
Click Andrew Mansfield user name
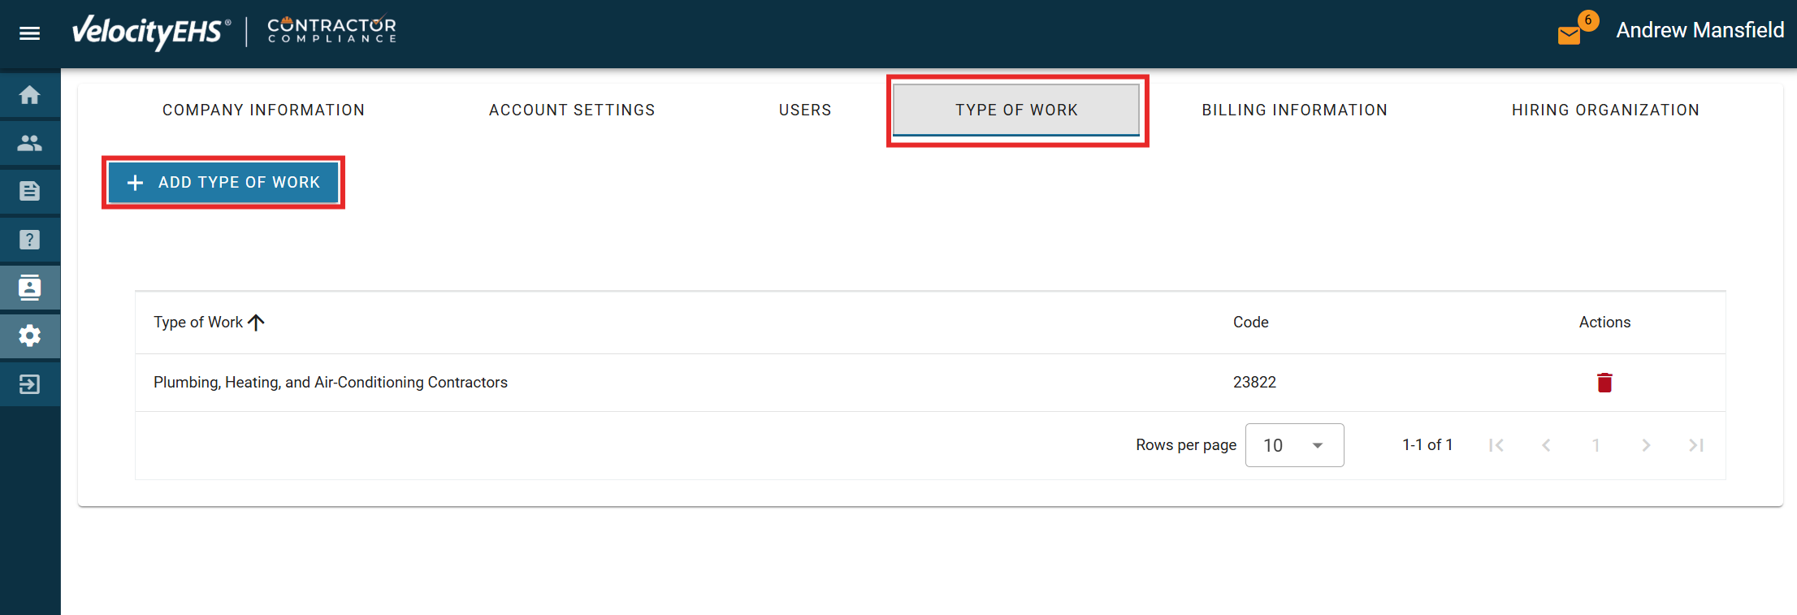point(1700,30)
